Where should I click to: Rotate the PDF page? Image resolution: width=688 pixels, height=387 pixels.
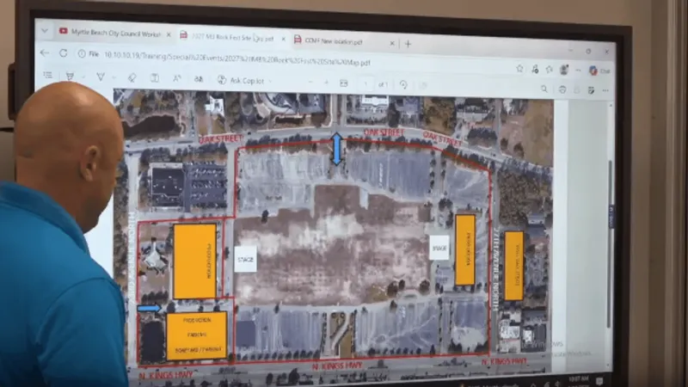403,84
